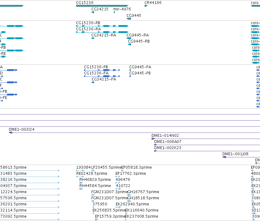Click the 38216.5prime EST row
The height and width of the screenshot is (221, 260).
tap(30, 183)
